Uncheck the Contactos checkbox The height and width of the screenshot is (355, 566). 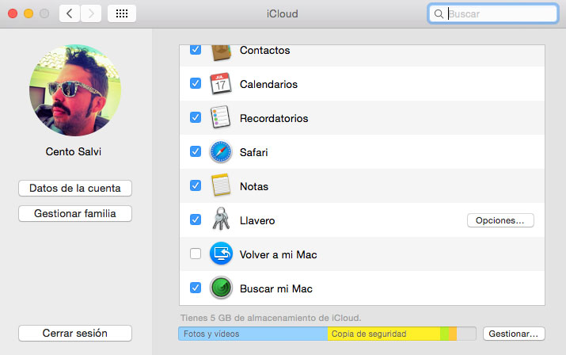pos(196,49)
